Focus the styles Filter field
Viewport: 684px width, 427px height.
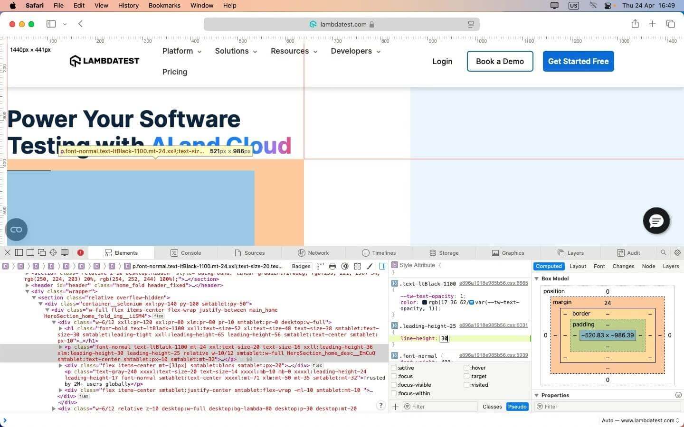click(x=440, y=407)
